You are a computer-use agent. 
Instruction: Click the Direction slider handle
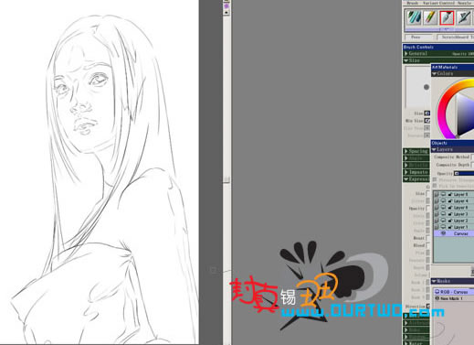click(x=428, y=306)
